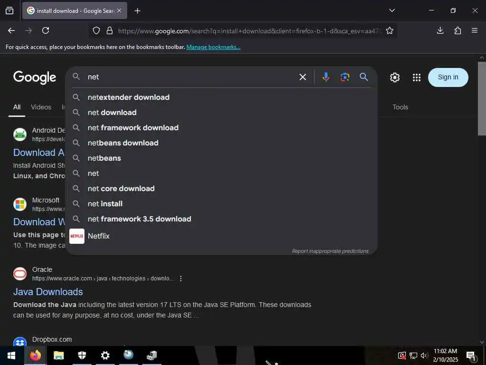
Task: Open the volume speaker tray icon
Action: (424, 355)
